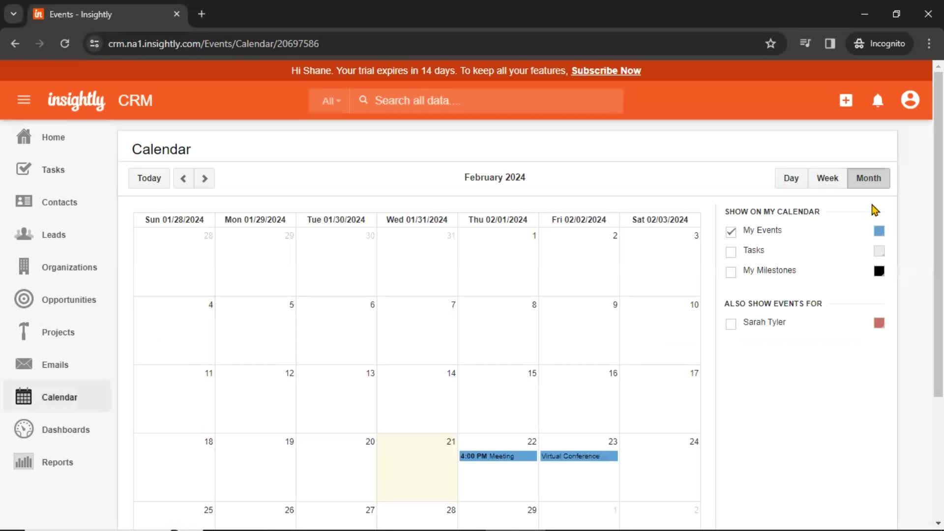Select the Week view tab
The image size is (944, 531).
coord(827,178)
